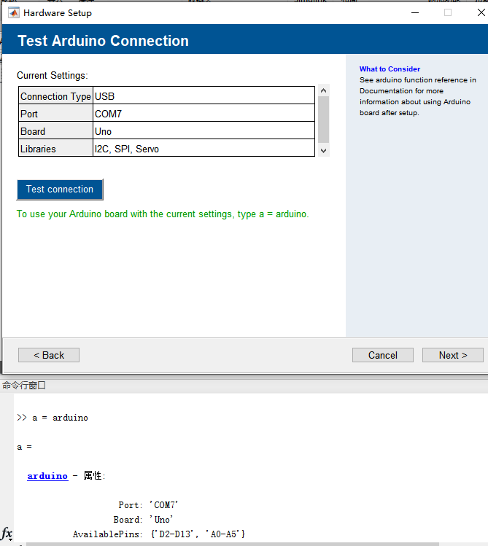
Task: Click the 'Current Settings:' label
Action: [53, 76]
